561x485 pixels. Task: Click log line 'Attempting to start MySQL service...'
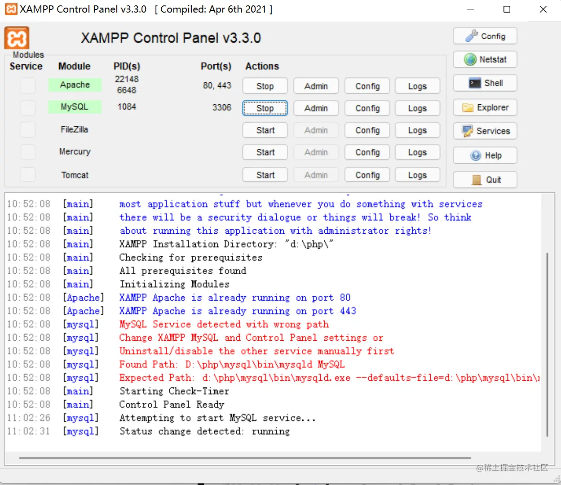(x=217, y=418)
